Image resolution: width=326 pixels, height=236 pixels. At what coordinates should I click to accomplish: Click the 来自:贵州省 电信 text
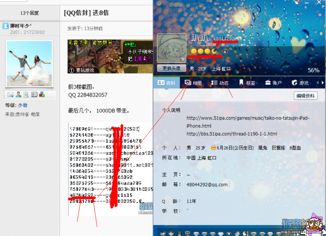(22, 114)
